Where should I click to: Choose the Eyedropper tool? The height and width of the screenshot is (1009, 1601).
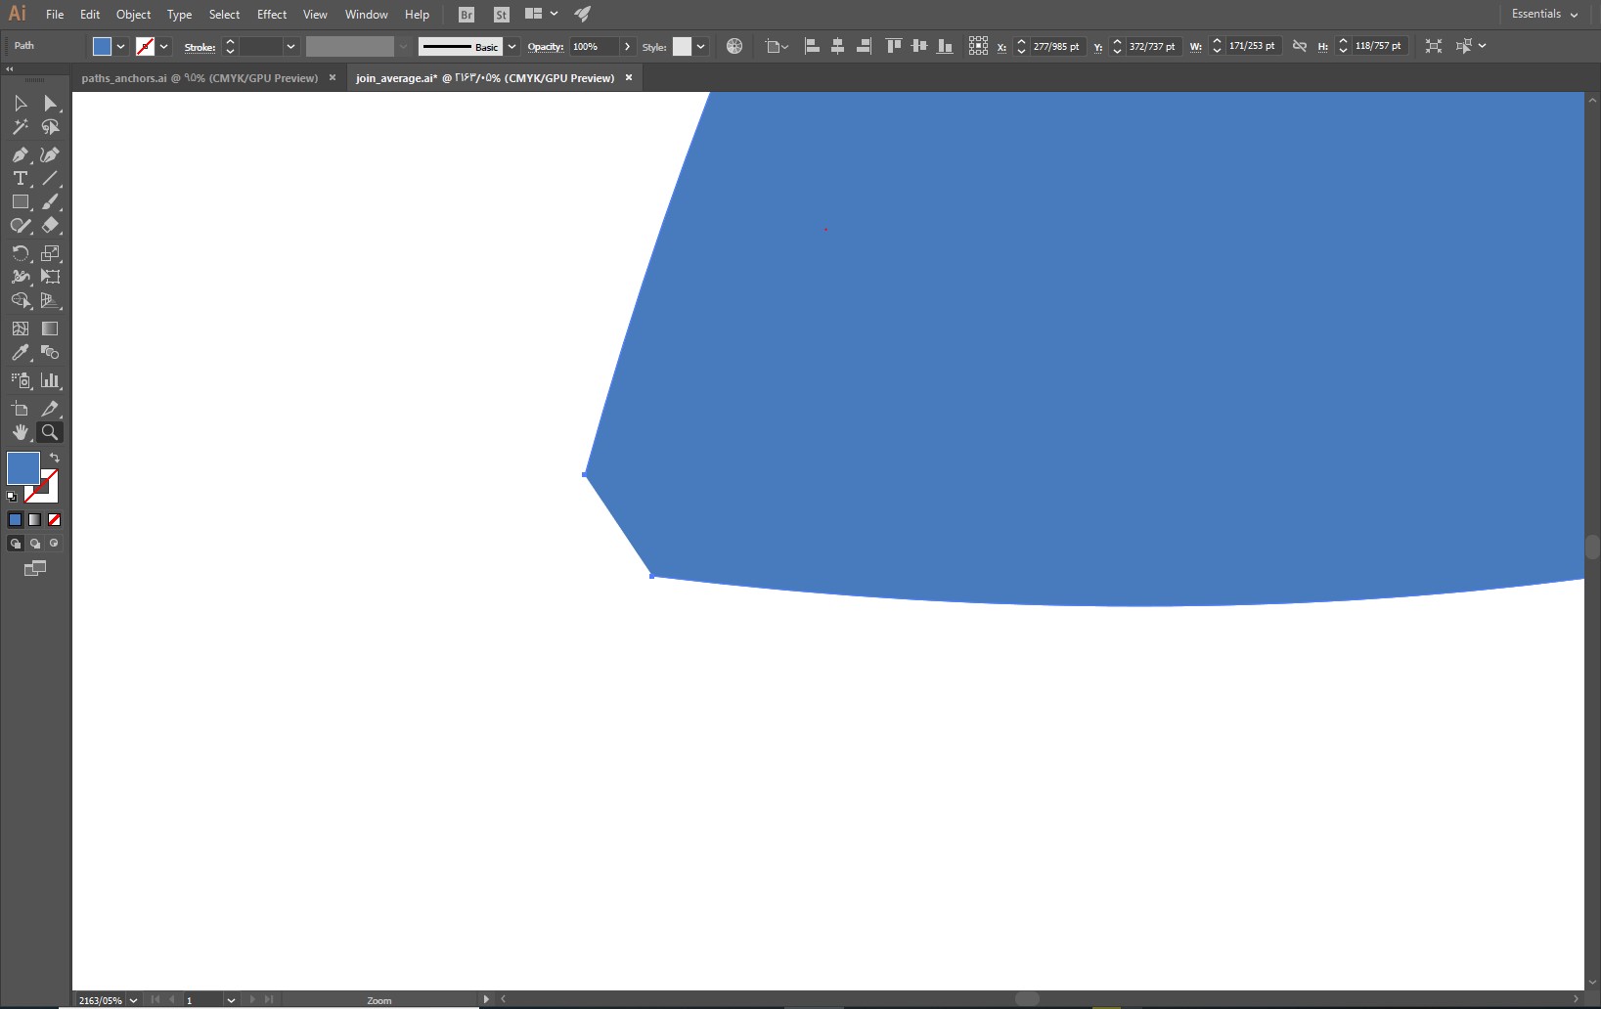point(20,352)
